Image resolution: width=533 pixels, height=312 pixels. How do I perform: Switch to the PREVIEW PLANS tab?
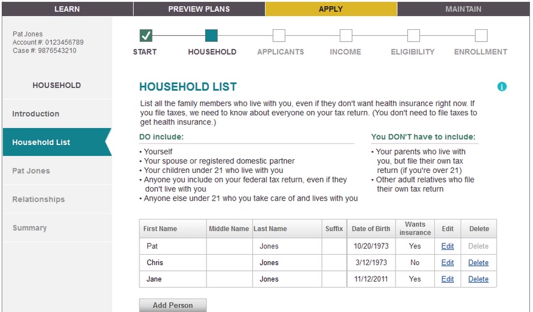[199, 9]
